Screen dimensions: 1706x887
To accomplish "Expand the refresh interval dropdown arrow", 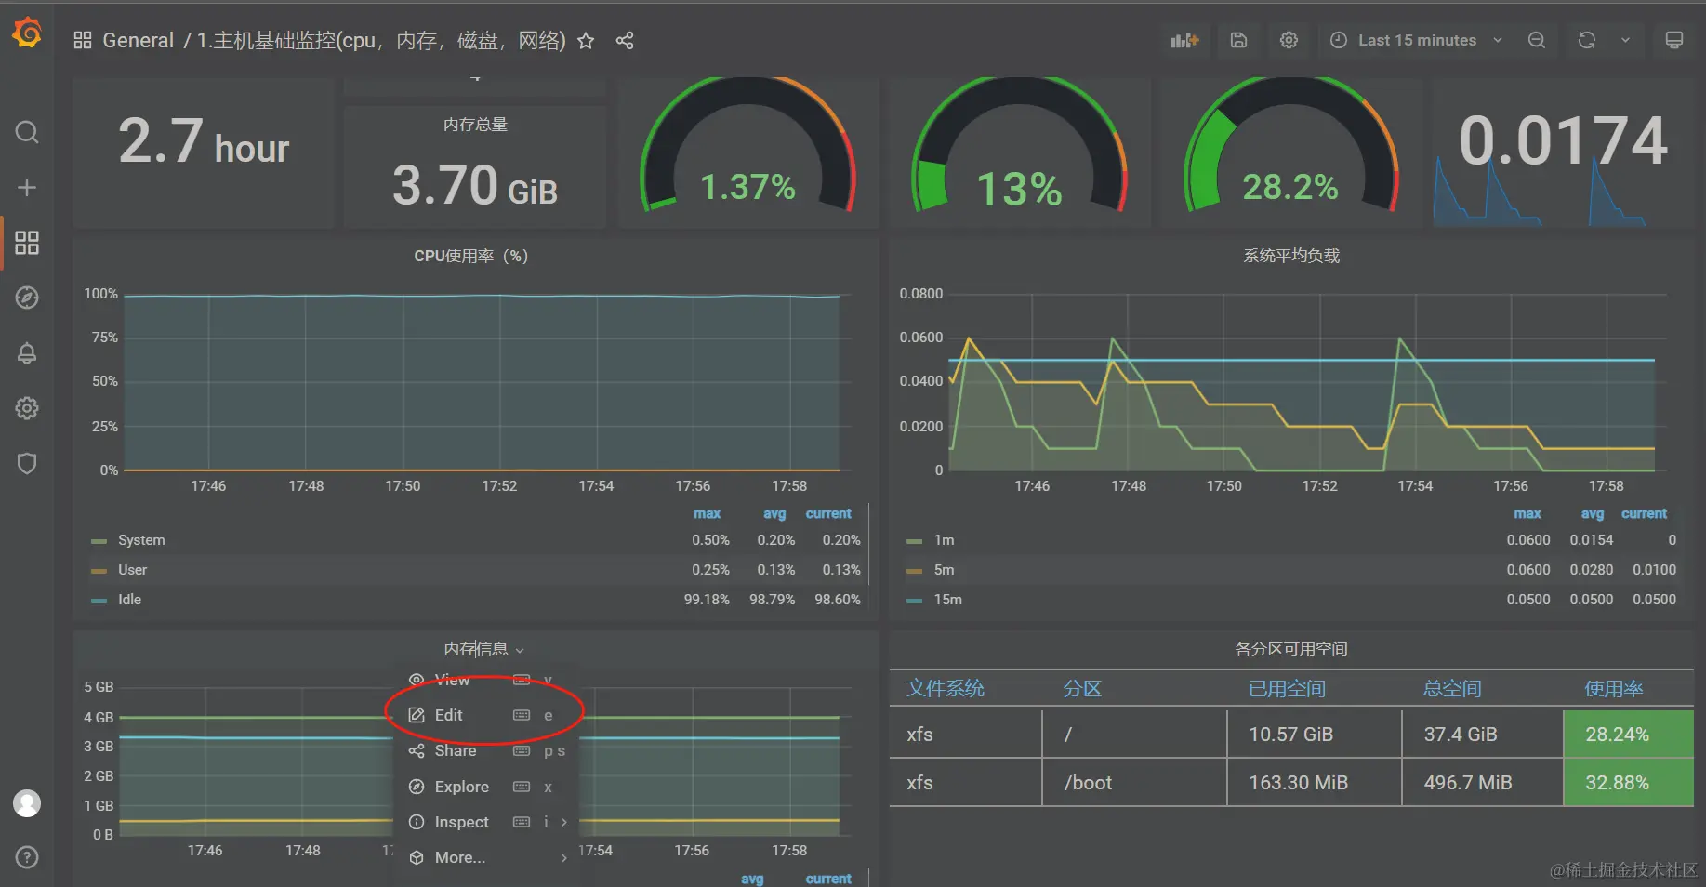I will 1625,40.
